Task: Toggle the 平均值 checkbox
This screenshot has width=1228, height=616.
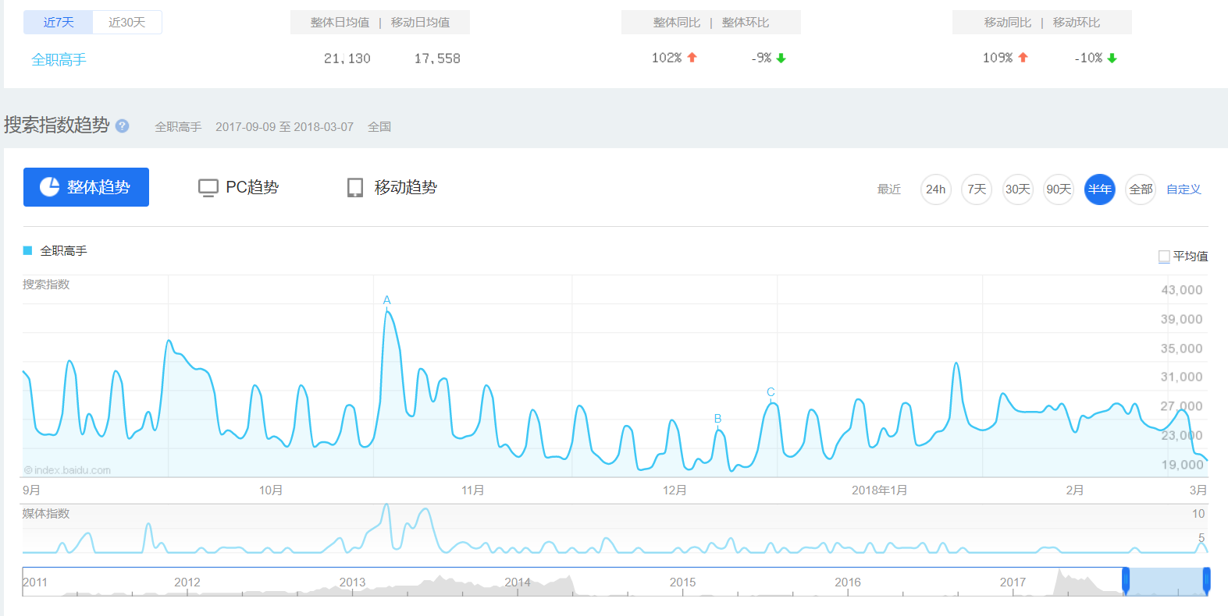Action: (x=1164, y=257)
